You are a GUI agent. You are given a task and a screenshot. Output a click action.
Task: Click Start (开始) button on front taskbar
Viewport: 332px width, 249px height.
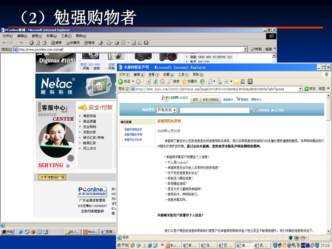point(123,245)
